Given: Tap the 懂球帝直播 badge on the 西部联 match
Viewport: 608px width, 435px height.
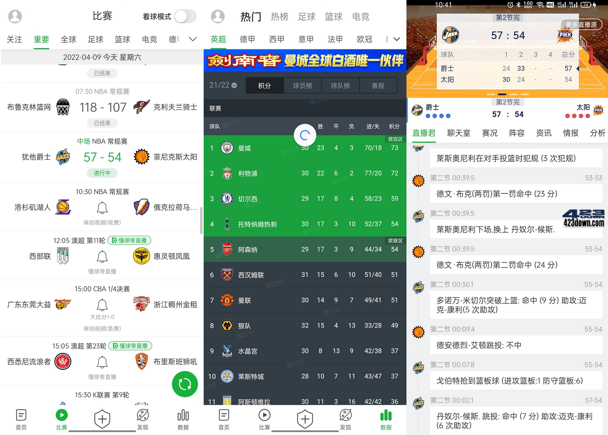Looking at the screenshot, I should 129,240.
